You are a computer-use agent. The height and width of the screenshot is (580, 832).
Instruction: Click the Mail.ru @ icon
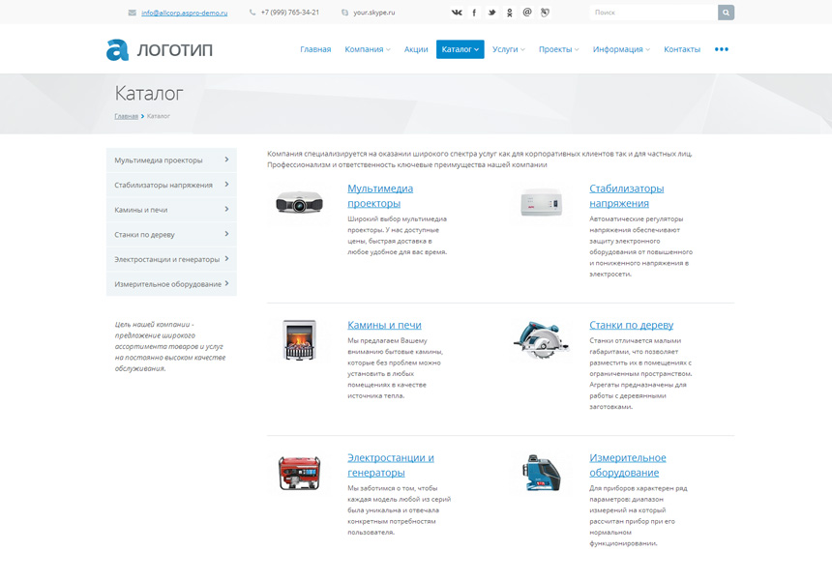click(527, 13)
